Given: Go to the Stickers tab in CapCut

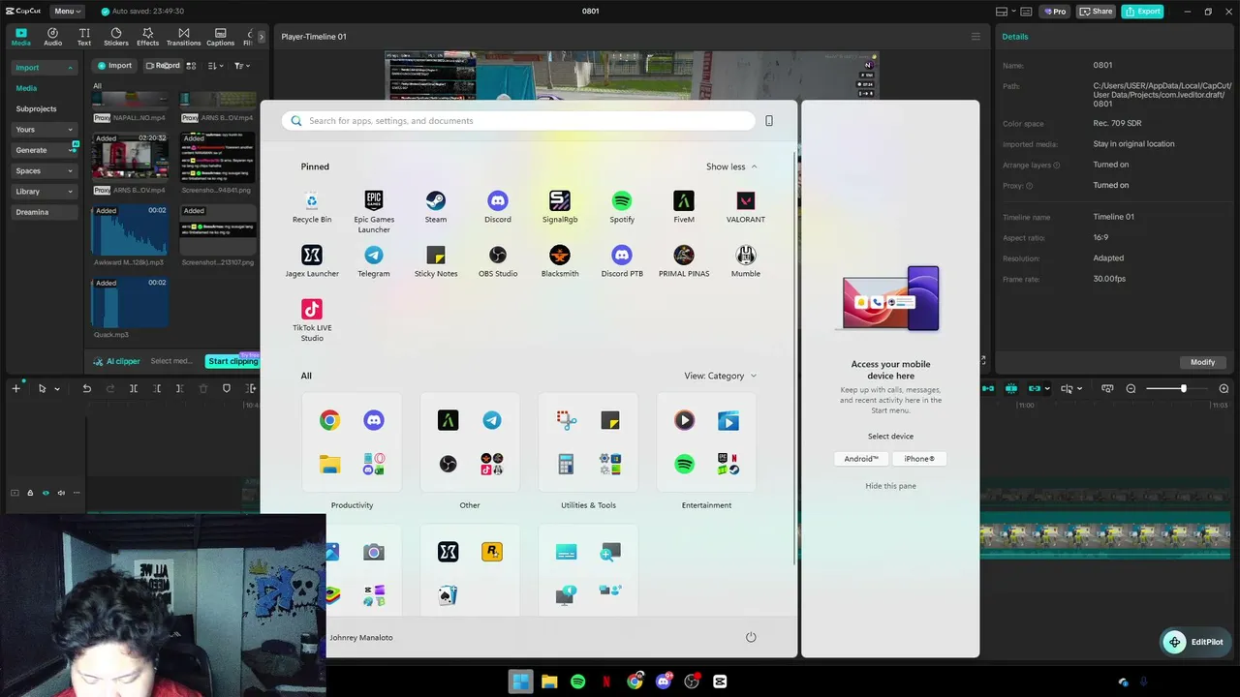Looking at the screenshot, I should [x=116, y=37].
